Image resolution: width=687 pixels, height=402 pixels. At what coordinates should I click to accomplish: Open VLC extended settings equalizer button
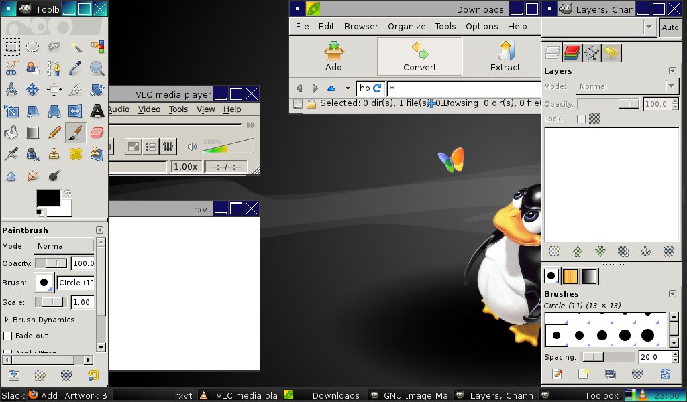click(168, 147)
